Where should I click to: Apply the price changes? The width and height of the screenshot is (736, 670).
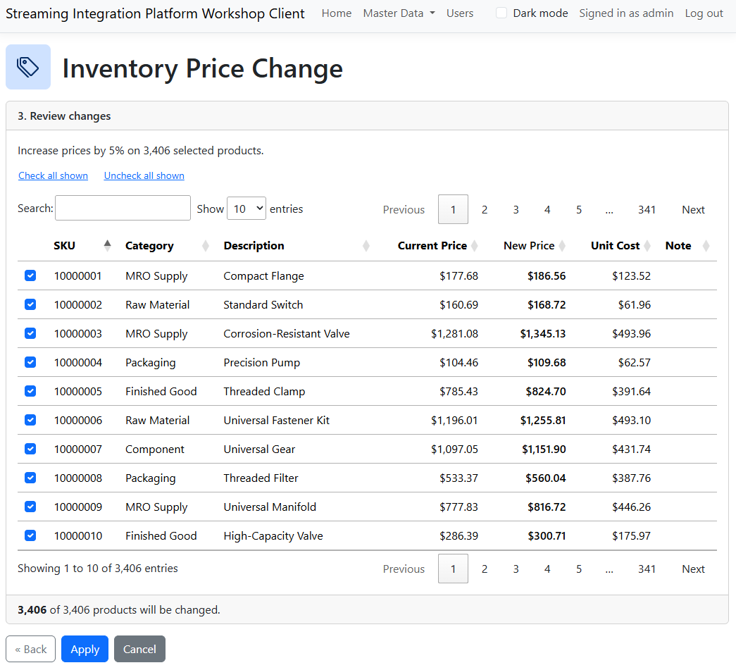pos(85,649)
